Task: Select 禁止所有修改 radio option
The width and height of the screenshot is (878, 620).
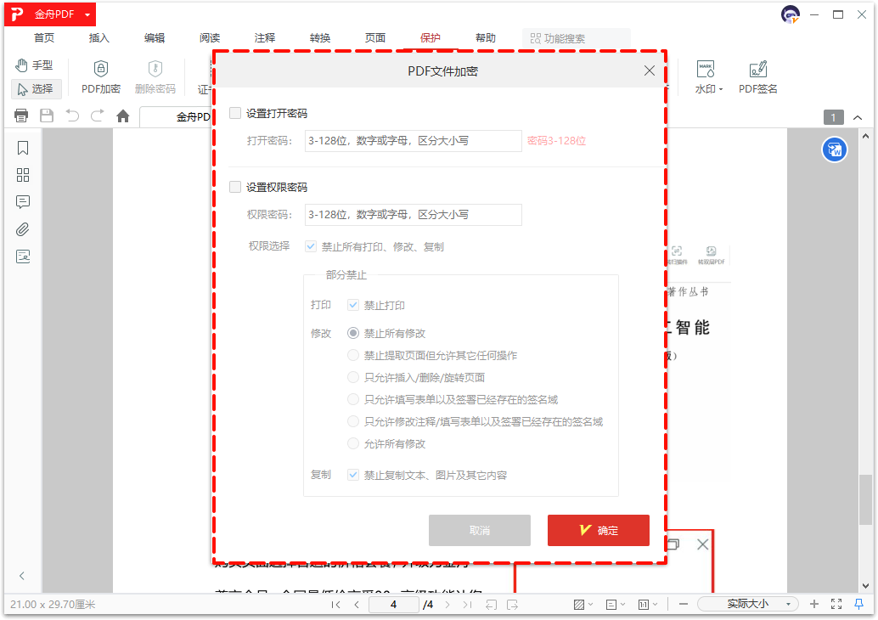Action: tap(352, 333)
